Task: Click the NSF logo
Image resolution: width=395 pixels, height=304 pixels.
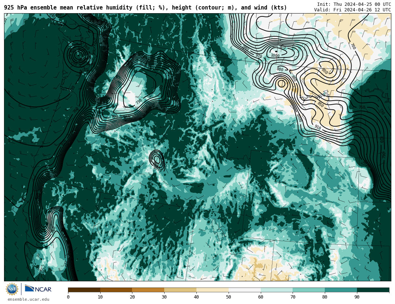Action: 12,289
